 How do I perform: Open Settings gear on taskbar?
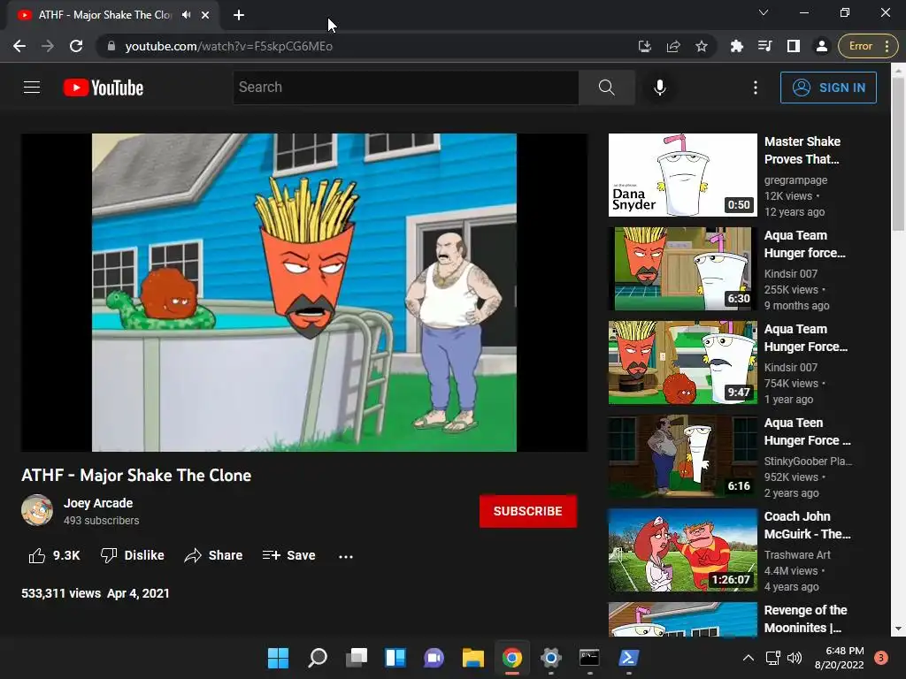pyautogui.click(x=550, y=658)
